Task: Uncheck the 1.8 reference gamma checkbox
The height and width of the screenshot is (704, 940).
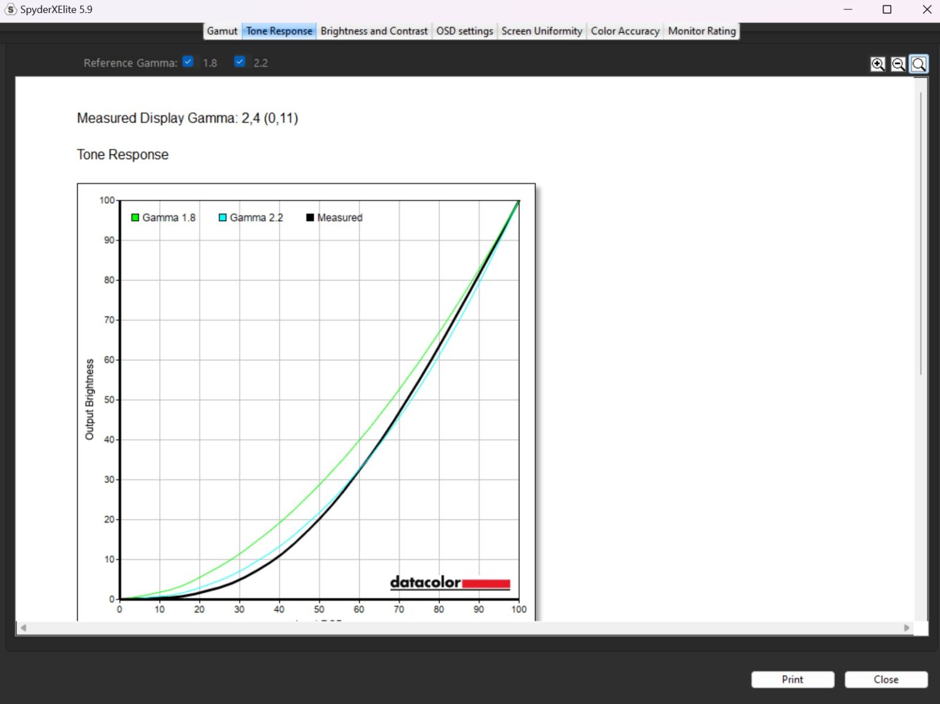Action: 188,62
